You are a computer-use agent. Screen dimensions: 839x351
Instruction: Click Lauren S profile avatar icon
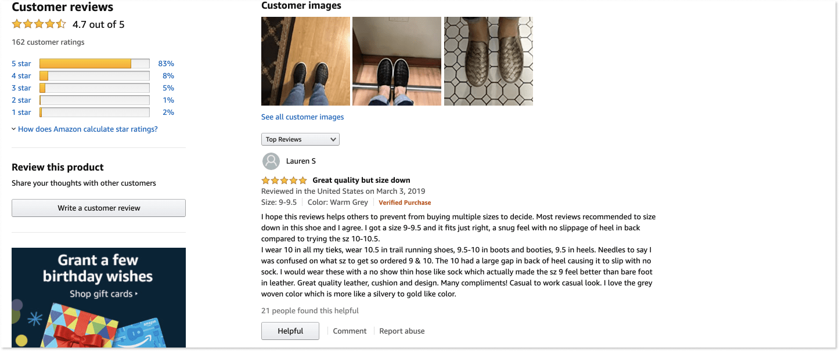point(271,161)
